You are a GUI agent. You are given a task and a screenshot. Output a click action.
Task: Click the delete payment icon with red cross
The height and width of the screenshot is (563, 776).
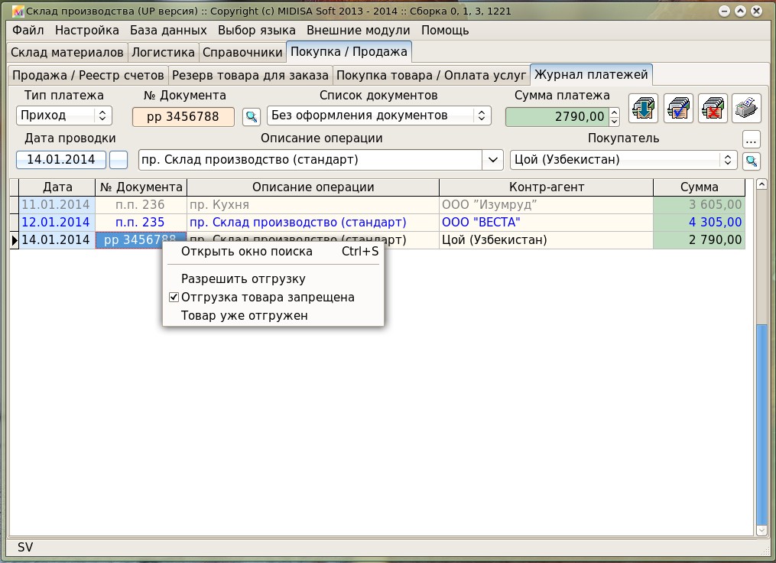click(x=713, y=108)
